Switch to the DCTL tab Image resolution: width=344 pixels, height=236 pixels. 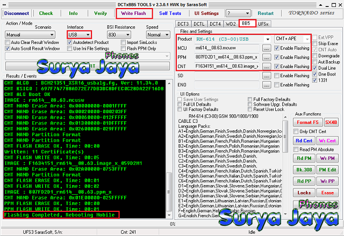coord(199,24)
